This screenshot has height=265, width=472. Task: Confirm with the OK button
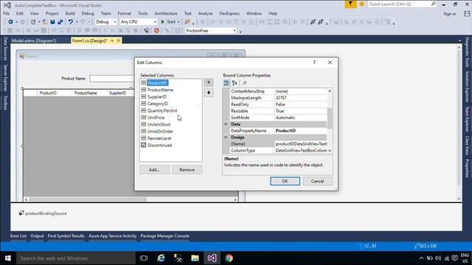[x=285, y=181]
